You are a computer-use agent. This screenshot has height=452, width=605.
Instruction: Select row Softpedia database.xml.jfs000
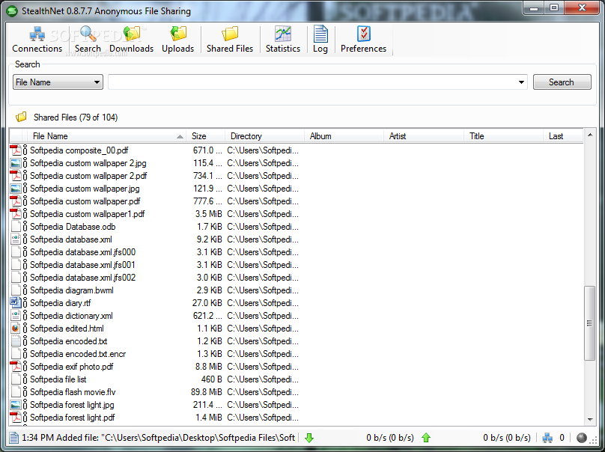[x=296, y=252]
